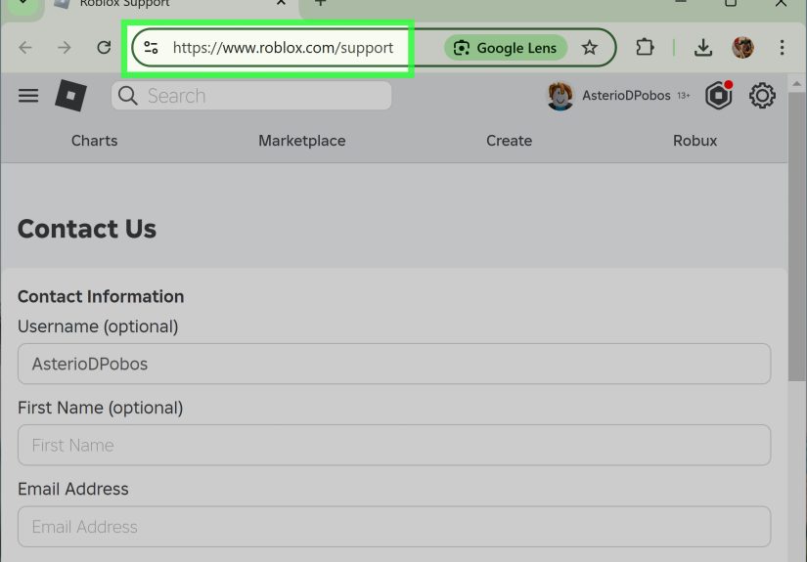Click the First Name input field
The width and height of the screenshot is (807, 562).
pyautogui.click(x=394, y=446)
